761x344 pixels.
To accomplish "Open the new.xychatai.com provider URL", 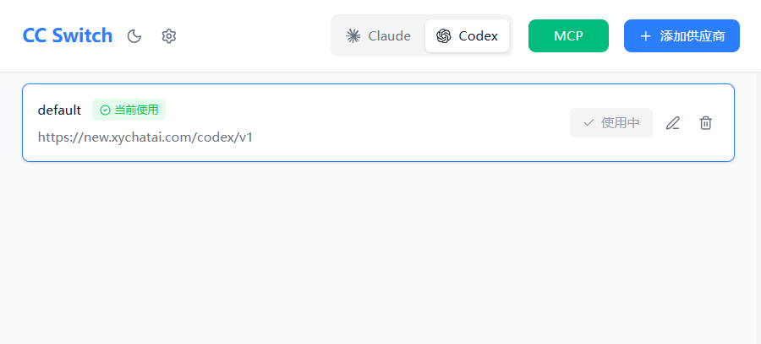I will (x=145, y=137).
